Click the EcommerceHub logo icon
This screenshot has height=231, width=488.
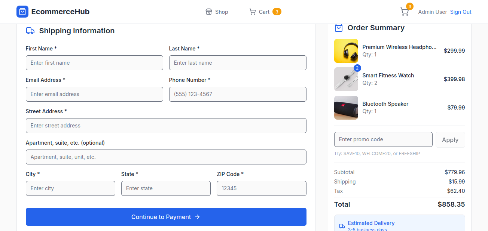[22, 12]
